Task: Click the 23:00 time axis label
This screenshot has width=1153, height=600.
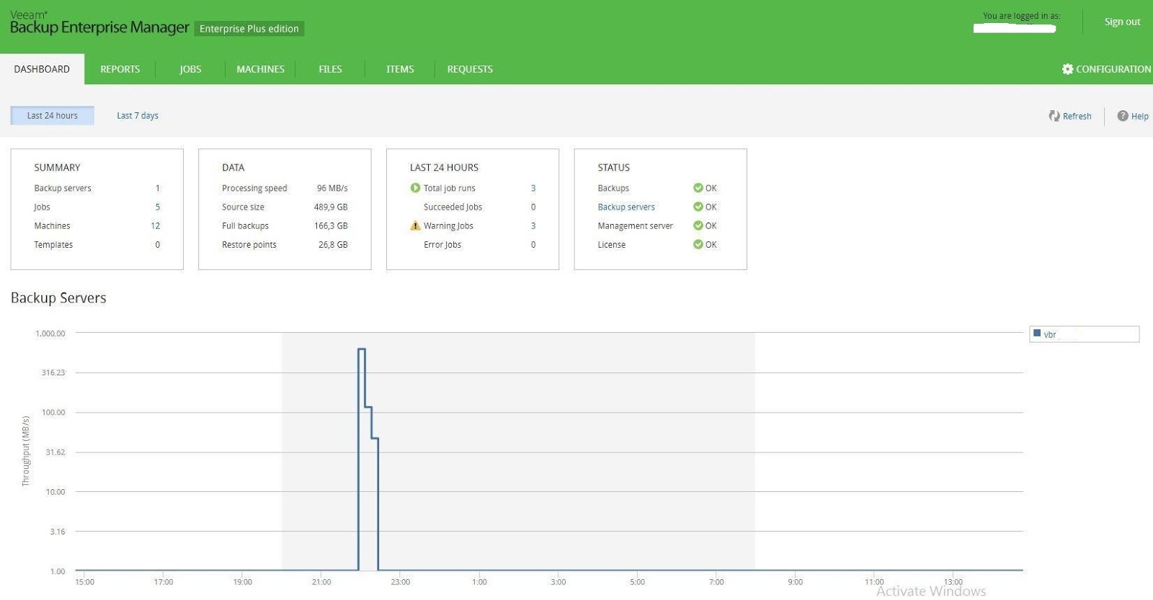Action: point(401,582)
